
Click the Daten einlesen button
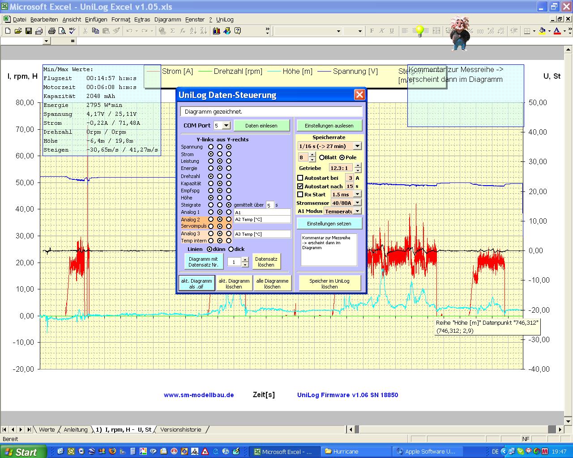tap(261, 126)
